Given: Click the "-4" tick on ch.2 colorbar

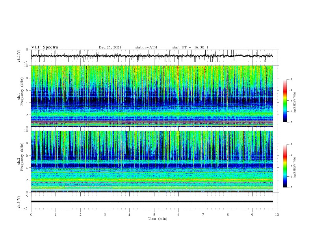Looking at the screenshot, I should pos(290,155).
